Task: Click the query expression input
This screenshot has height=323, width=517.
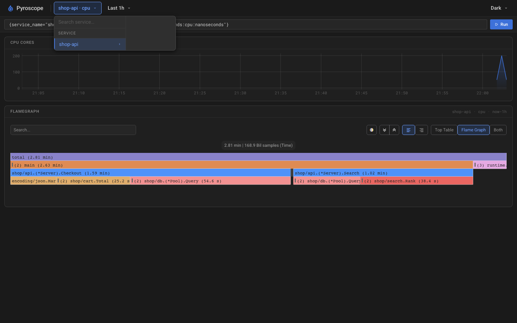Action: (x=246, y=24)
